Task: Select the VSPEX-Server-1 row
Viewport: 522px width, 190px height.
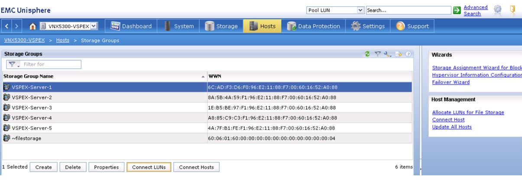Action: click(x=207, y=87)
